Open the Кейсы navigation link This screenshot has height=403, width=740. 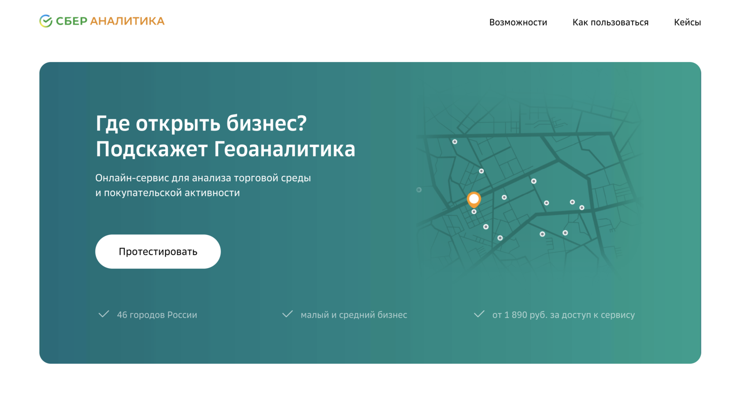coord(687,22)
